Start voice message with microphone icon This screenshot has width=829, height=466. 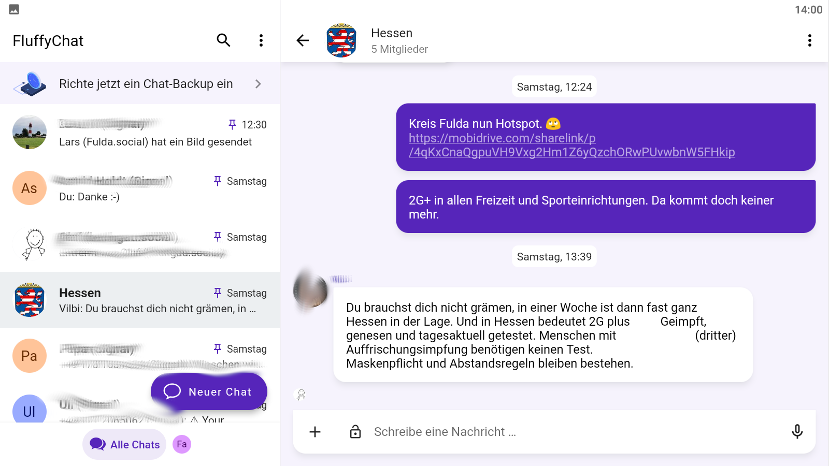point(797,431)
